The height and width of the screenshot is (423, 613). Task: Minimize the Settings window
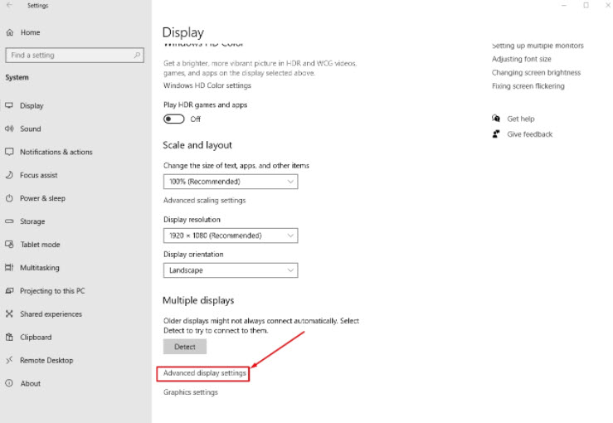(x=564, y=5)
